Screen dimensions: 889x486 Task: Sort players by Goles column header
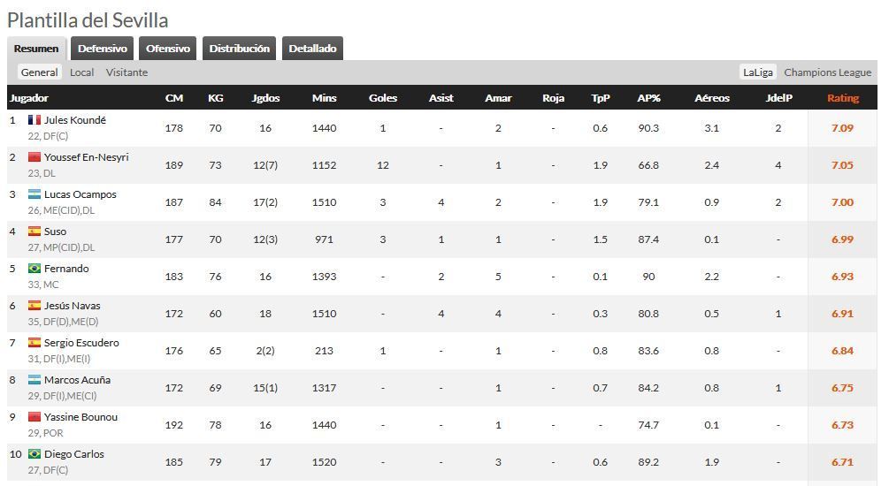(x=383, y=98)
